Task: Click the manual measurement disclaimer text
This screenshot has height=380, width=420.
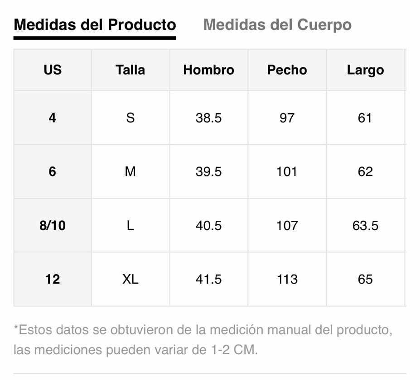Action: coord(203,340)
